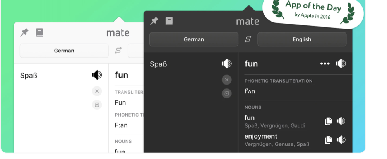Play audio for 'enjoyment' row
This screenshot has height=159, width=387.
(x=341, y=140)
